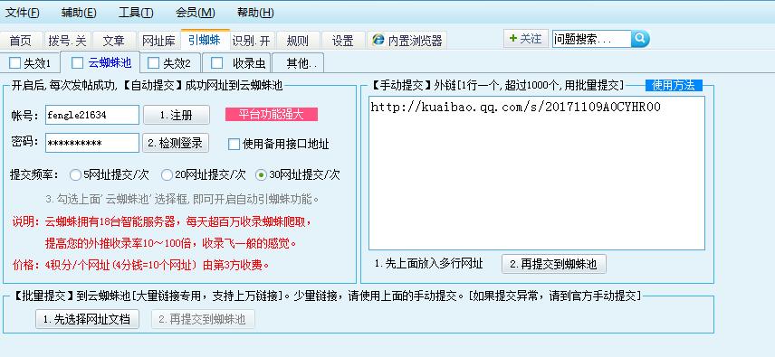775x357 pixels.
Task: Switch to the 识别.开 tab
Action: pyautogui.click(x=251, y=41)
